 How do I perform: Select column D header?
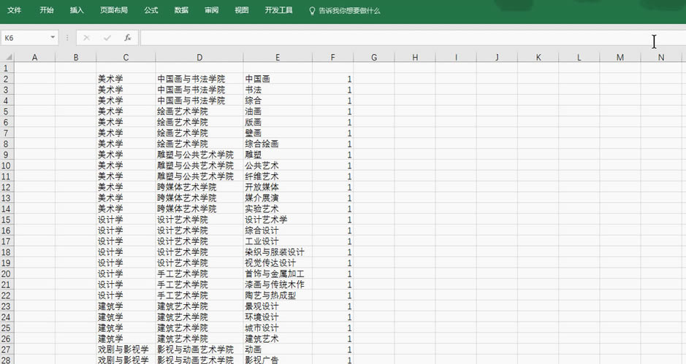(x=199, y=57)
